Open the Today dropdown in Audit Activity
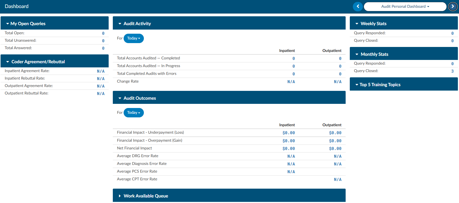The width and height of the screenshot is (459, 203). (134, 38)
